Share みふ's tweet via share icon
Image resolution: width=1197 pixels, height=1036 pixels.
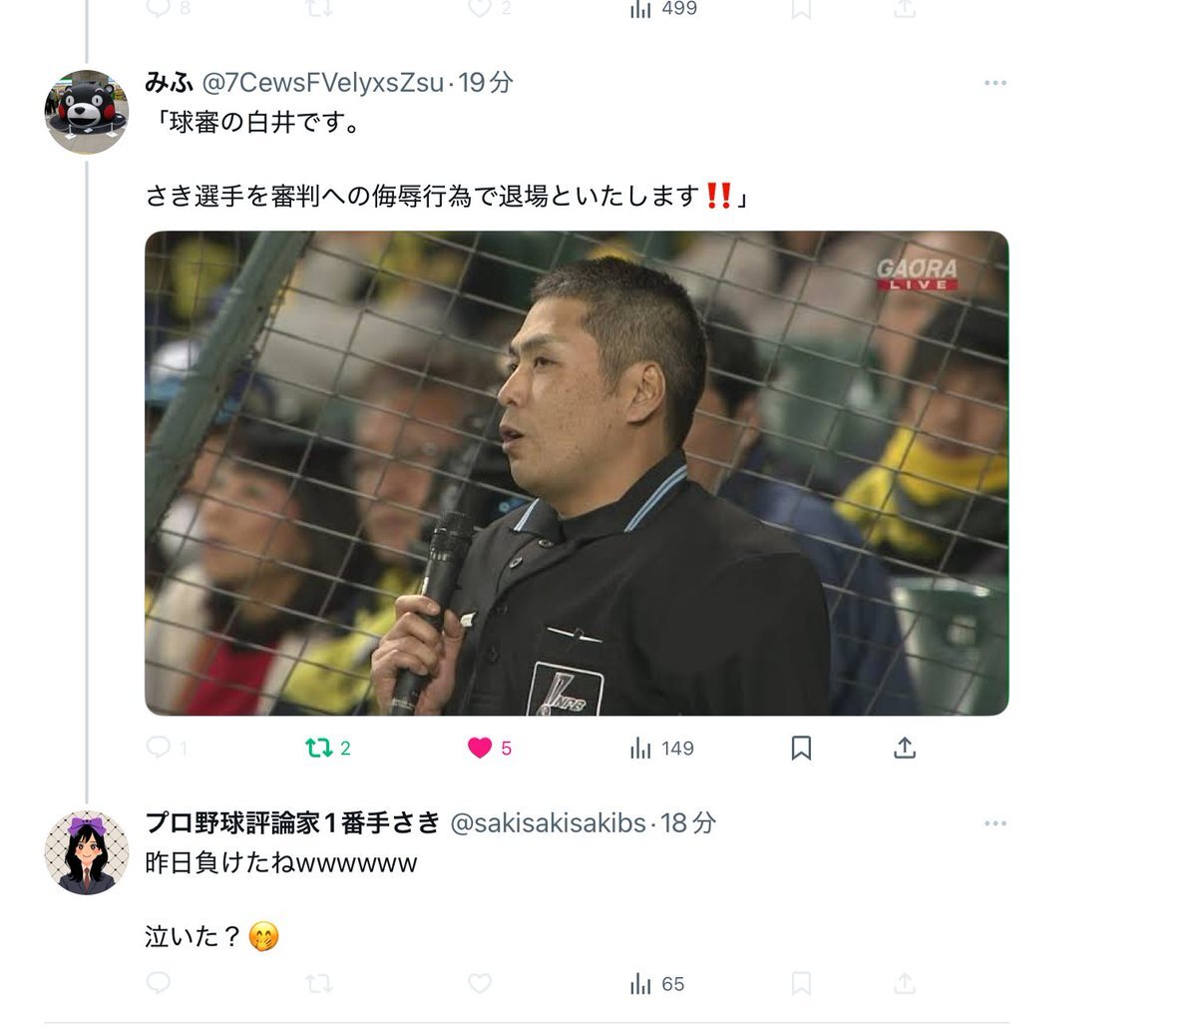pos(905,748)
